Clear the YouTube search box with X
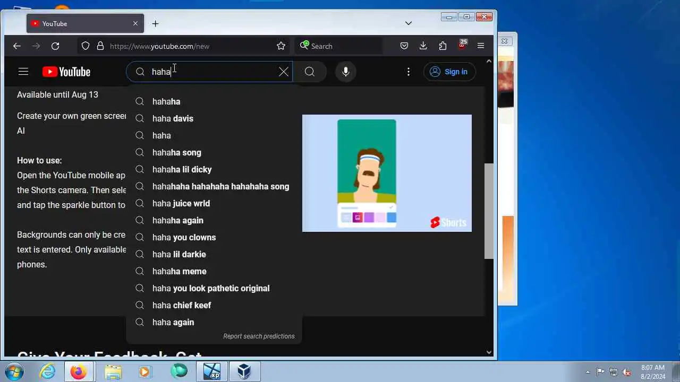This screenshot has height=382, width=680. click(284, 72)
